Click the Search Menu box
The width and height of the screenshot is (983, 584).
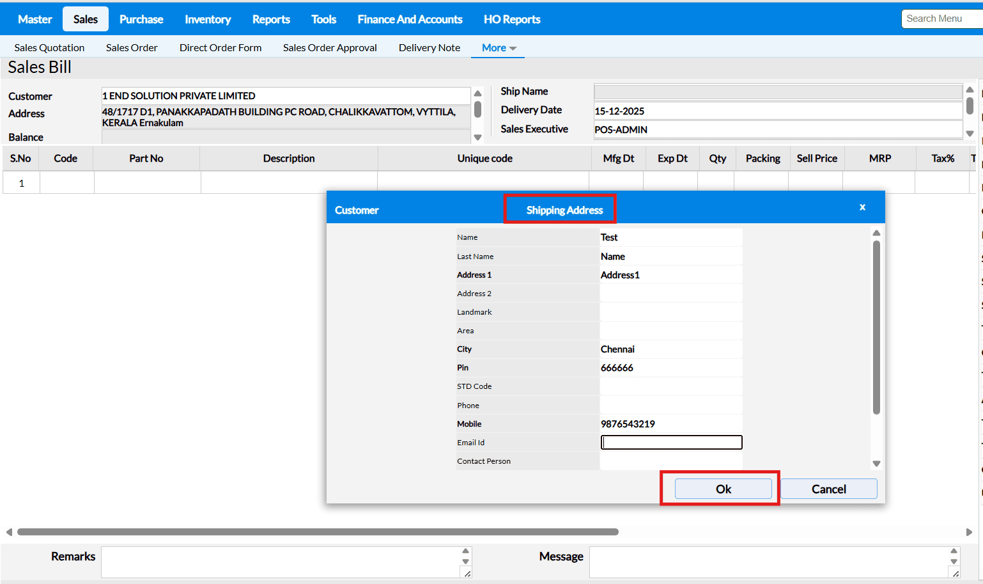(941, 19)
